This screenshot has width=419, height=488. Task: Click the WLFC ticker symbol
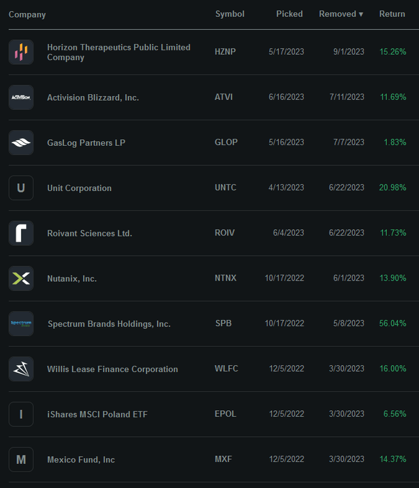[x=227, y=369]
